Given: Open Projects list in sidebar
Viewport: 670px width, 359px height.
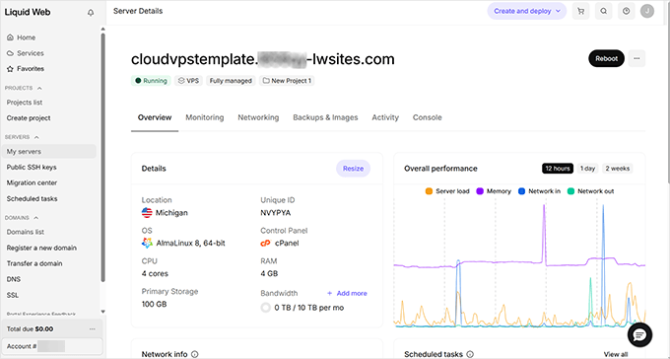Looking at the screenshot, I should (25, 103).
